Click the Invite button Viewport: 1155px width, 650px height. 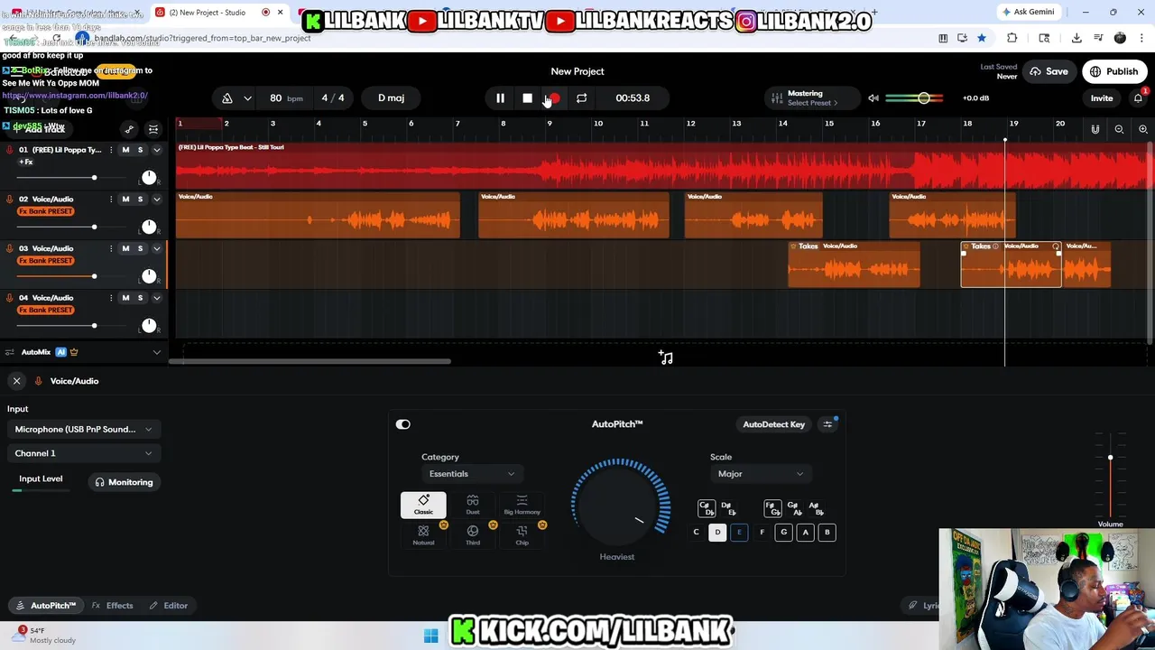[x=1102, y=97]
